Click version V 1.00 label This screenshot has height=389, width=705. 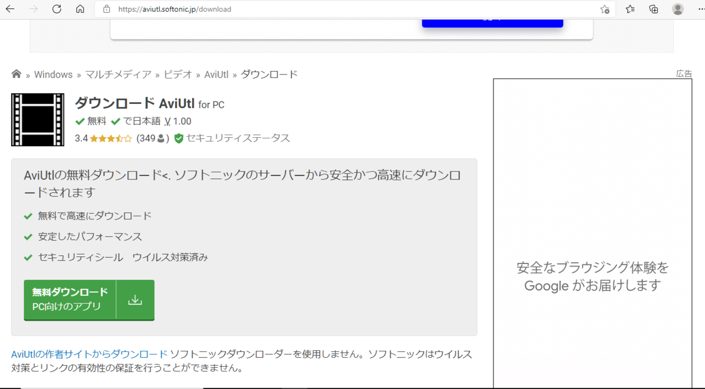coord(178,121)
